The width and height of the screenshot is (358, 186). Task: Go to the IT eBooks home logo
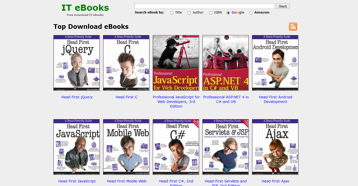point(85,8)
